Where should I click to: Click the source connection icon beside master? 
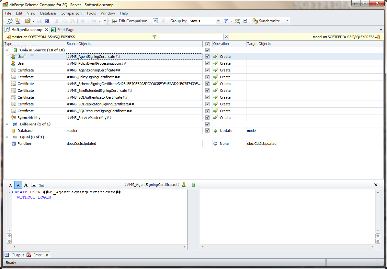click(9, 37)
